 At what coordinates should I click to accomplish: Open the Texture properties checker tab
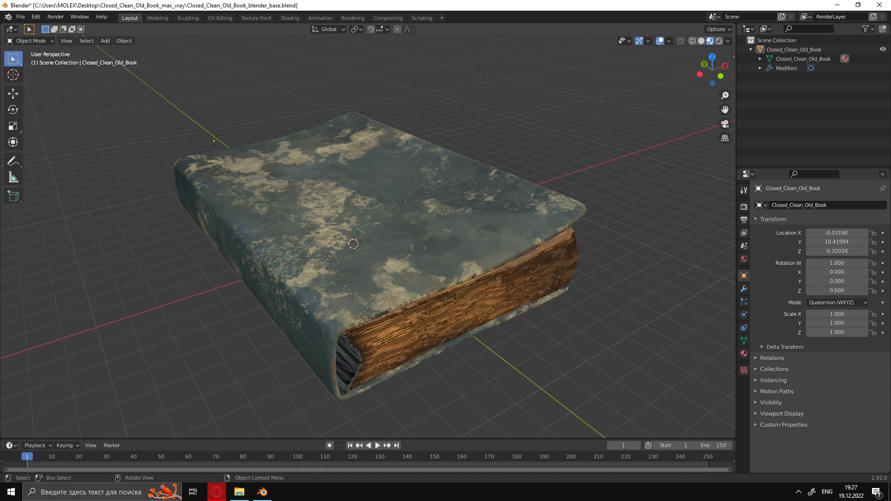[x=744, y=370]
